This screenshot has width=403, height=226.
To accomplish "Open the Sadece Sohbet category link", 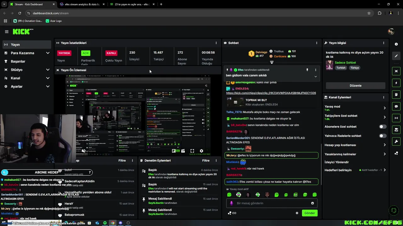I will click(x=345, y=62).
